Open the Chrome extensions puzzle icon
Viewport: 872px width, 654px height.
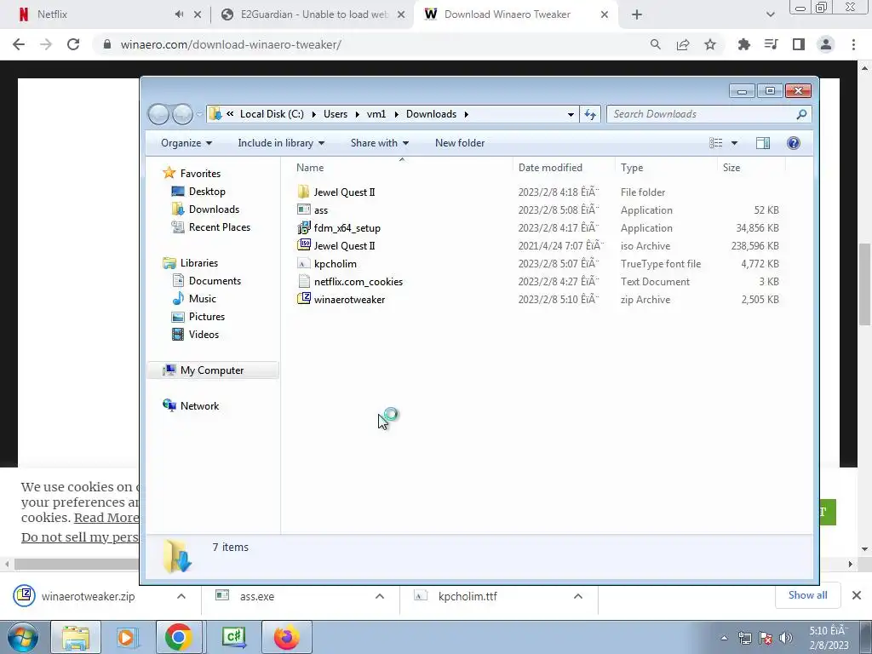click(x=743, y=44)
